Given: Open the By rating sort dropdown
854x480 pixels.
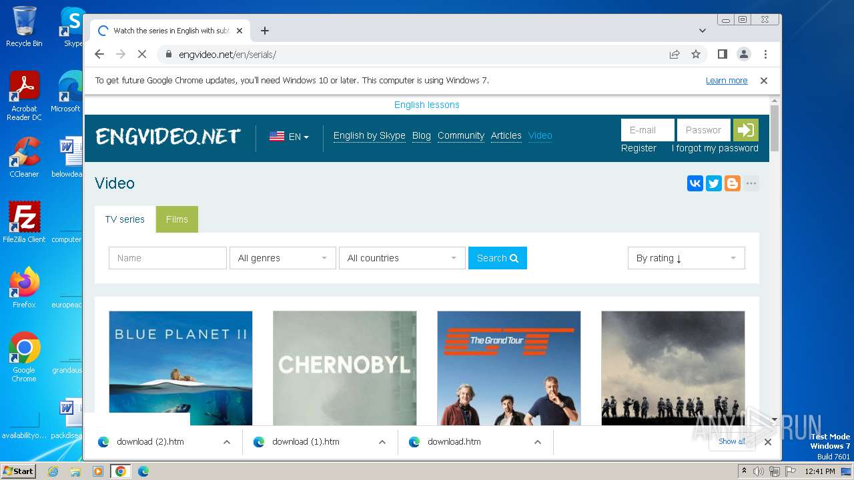Looking at the screenshot, I should coord(686,258).
